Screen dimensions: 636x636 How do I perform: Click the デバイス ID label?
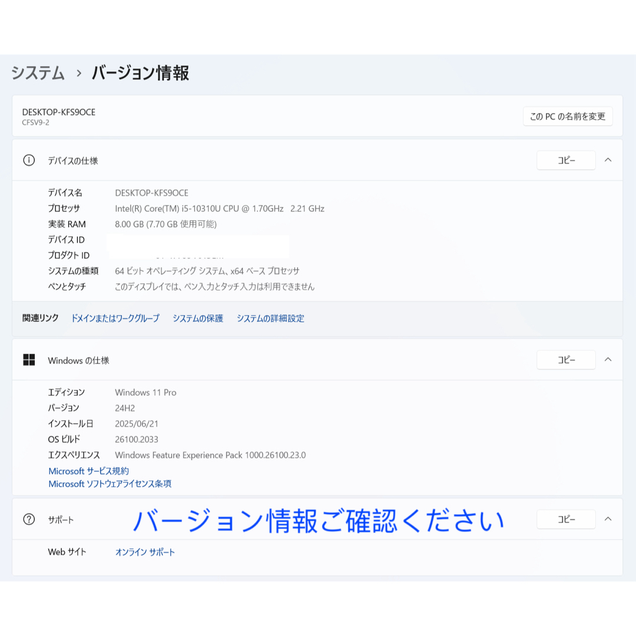click(x=66, y=240)
